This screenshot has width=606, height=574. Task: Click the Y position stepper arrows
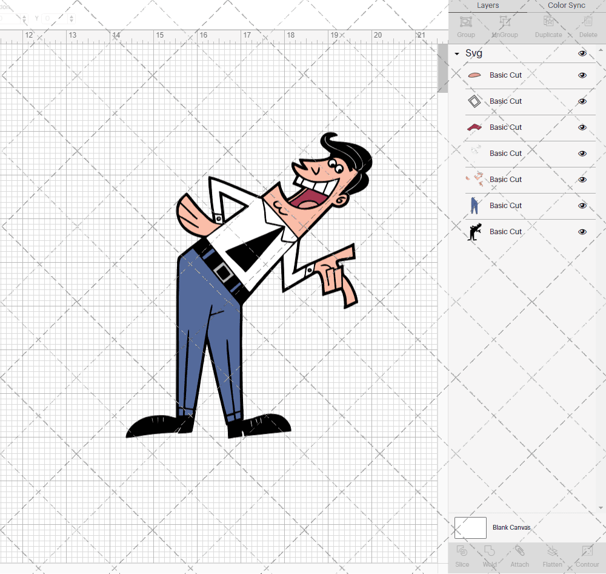pyautogui.click(x=71, y=19)
